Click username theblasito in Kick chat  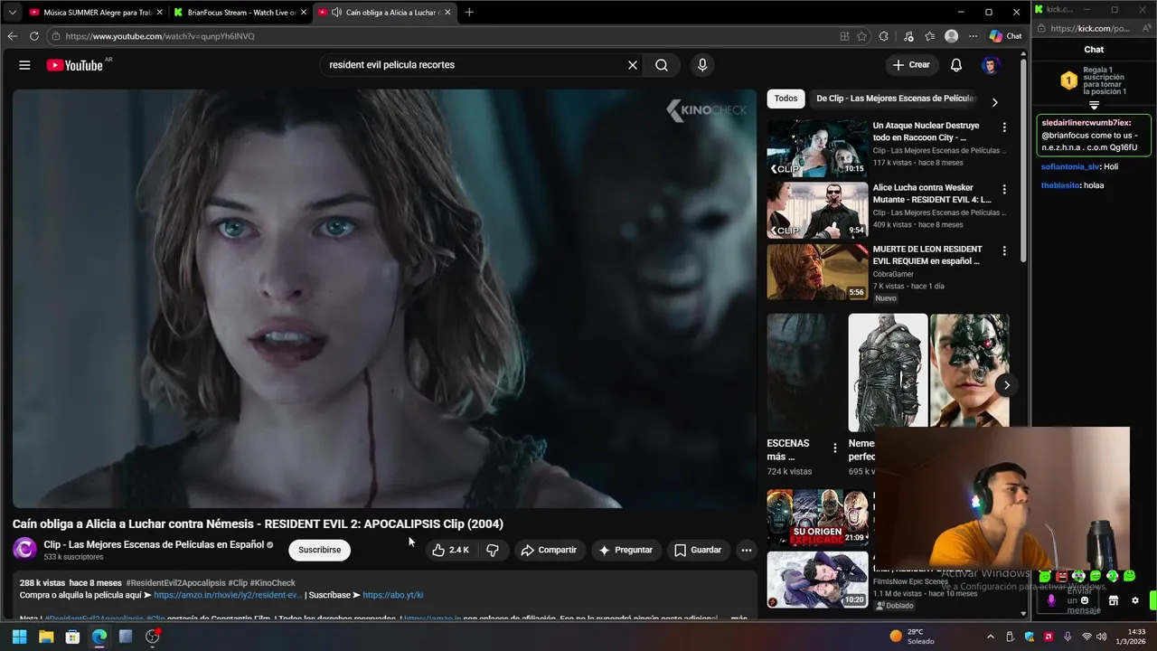[1060, 185]
